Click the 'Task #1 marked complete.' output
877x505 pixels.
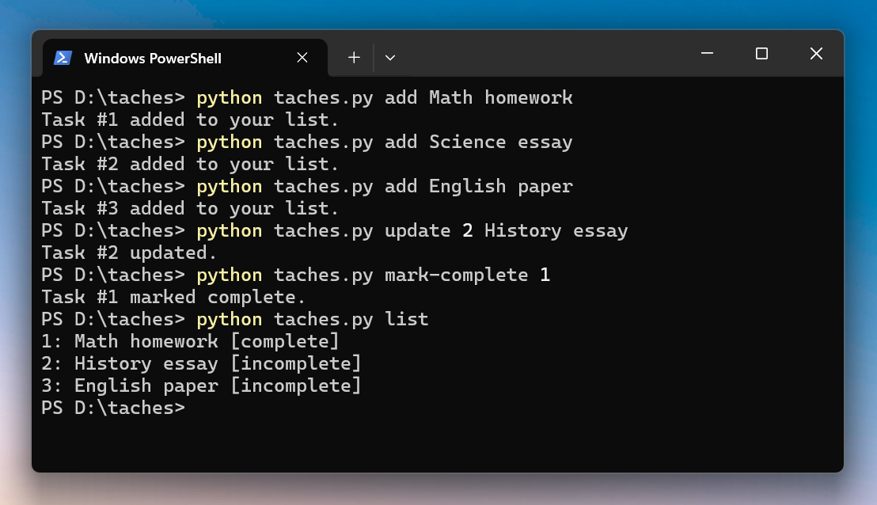click(173, 297)
